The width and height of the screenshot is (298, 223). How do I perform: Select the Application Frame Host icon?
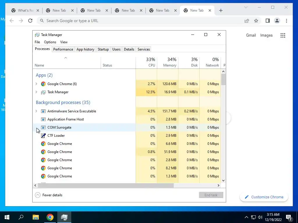[43, 119]
